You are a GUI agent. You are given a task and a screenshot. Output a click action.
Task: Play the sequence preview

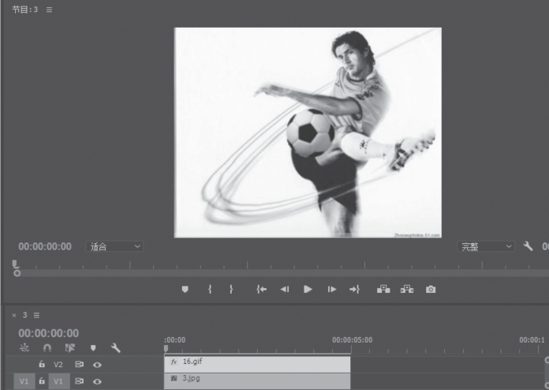coord(308,290)
